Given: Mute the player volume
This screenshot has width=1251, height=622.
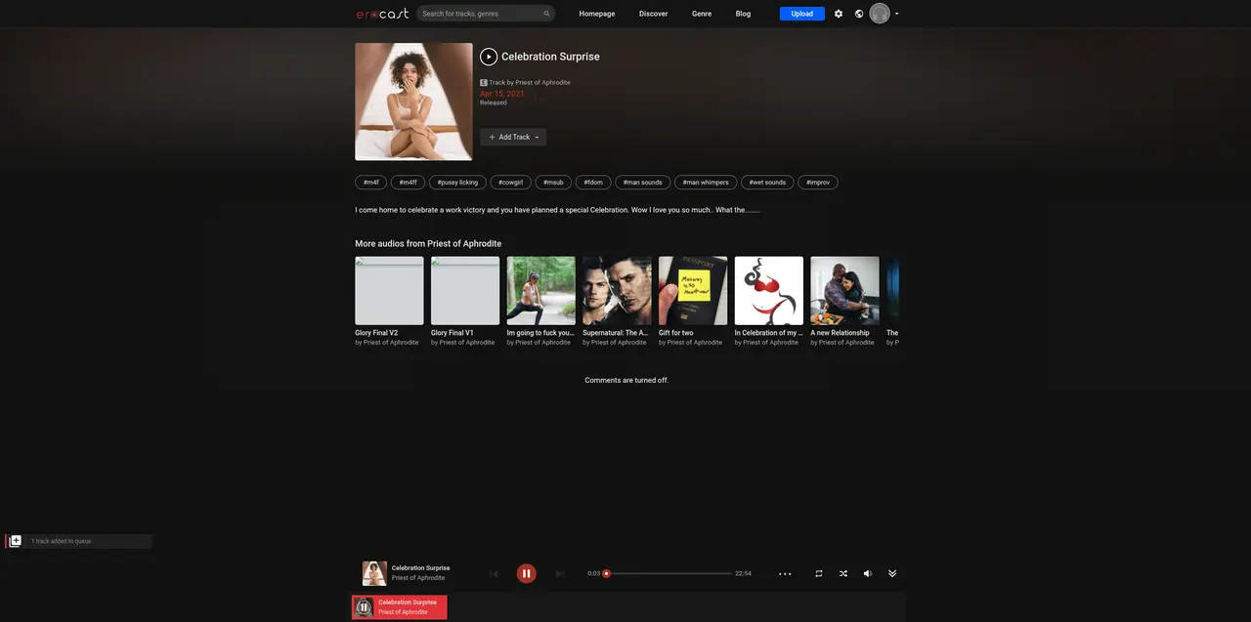Looking at the screenshot, I should pyautogui.click(x=868, y=574).
